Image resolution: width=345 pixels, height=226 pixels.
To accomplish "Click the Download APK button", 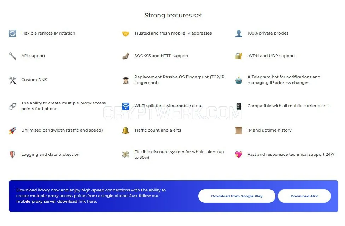I will pos(304,196).
